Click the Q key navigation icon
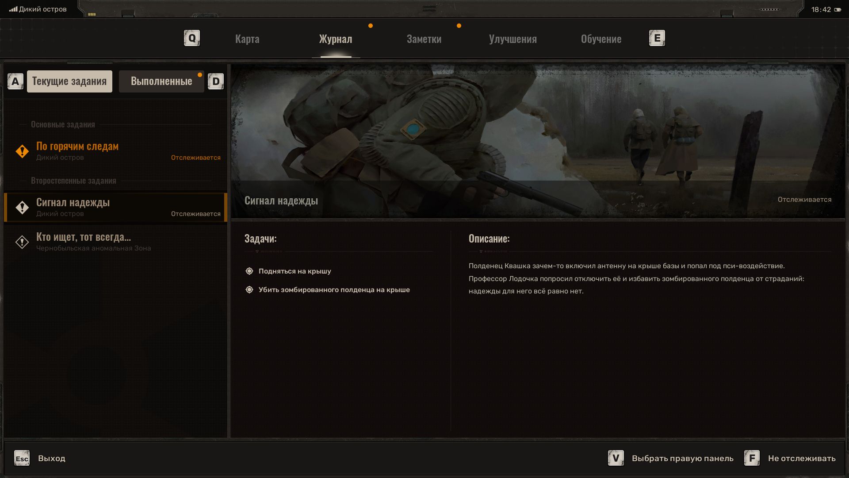This screenshot has width=849, height=478. [x=192, y=38]
